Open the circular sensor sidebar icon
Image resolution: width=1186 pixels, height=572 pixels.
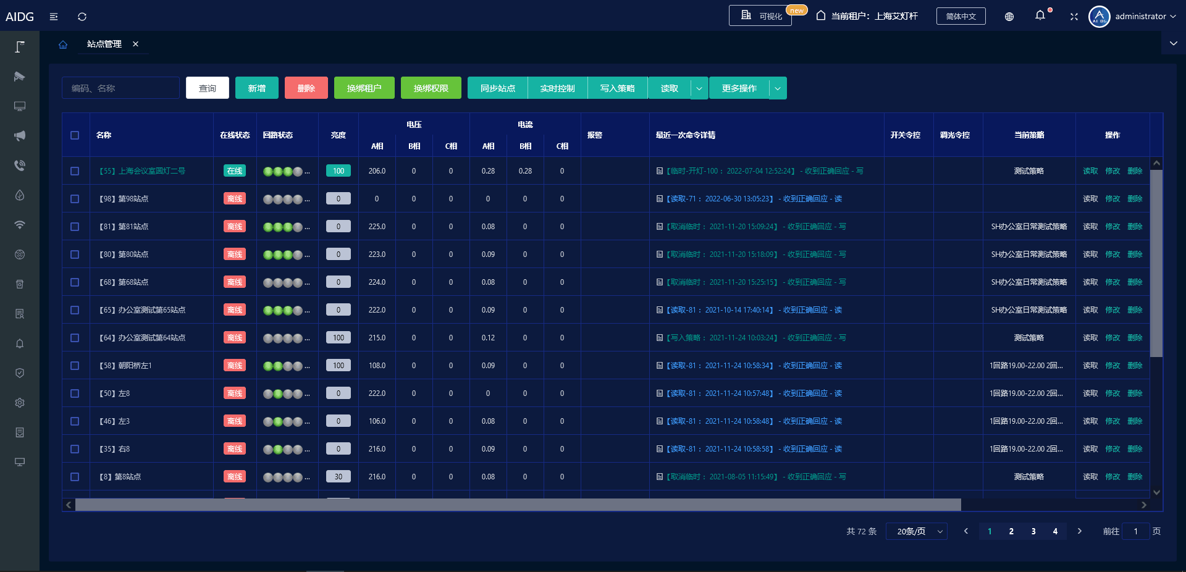click(x=20, y=254)
